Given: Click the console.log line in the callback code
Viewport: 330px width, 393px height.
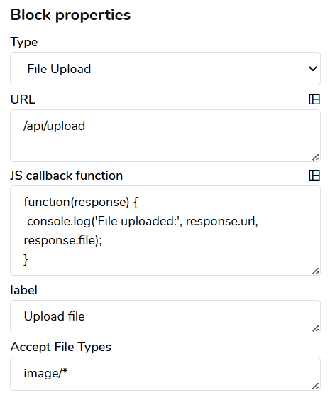Looking at the screenshot, I should (x=143, y=221).
